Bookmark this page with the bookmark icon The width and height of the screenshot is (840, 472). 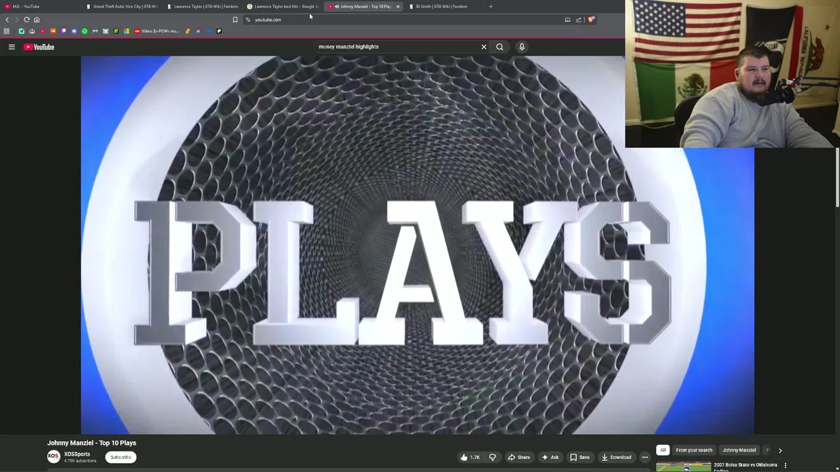[x=235, y=20]
